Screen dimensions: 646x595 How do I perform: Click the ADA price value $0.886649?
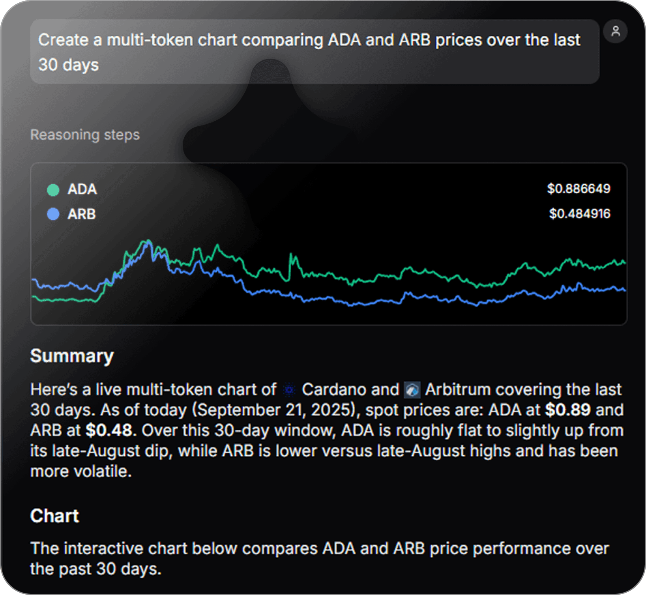click(x=579, y=189)
